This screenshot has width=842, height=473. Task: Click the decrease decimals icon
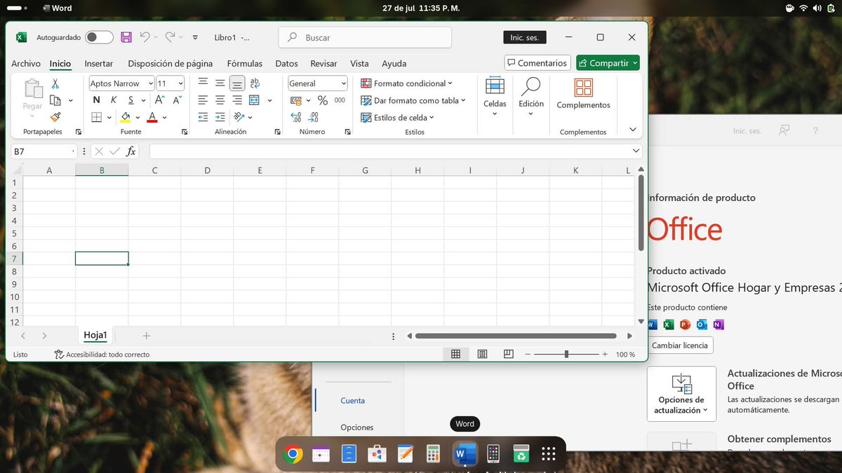[x=313, y=118]
